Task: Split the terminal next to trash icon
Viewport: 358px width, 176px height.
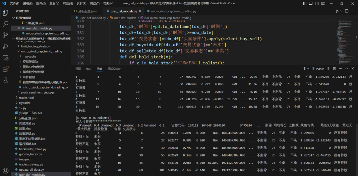Action: click(328, 68)
